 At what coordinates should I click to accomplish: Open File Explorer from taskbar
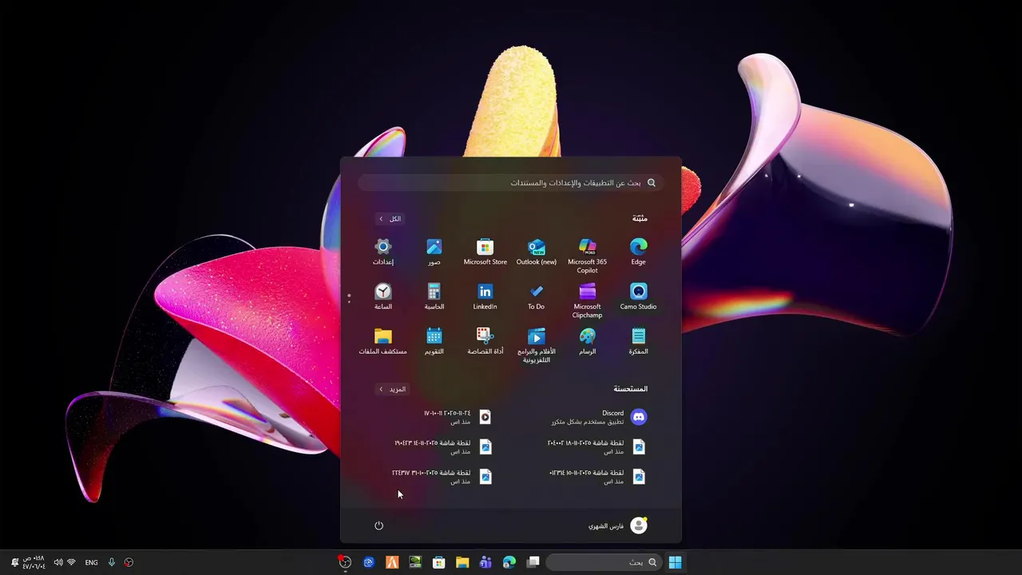coord(462,562)
